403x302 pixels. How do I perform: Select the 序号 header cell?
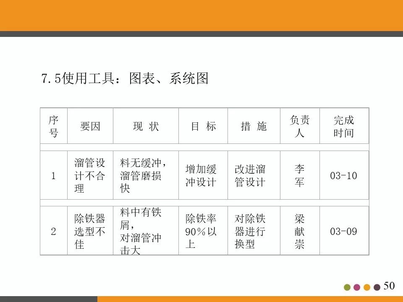53,126
